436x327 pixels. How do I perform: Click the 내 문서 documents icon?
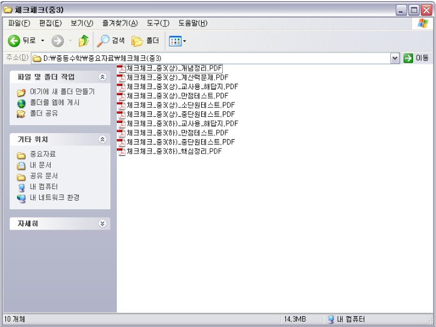(21, 166)
